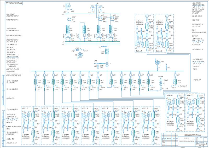Click the F2 fuse below TV3
This screenshot has height=148, width=209.
coord(158,67)
